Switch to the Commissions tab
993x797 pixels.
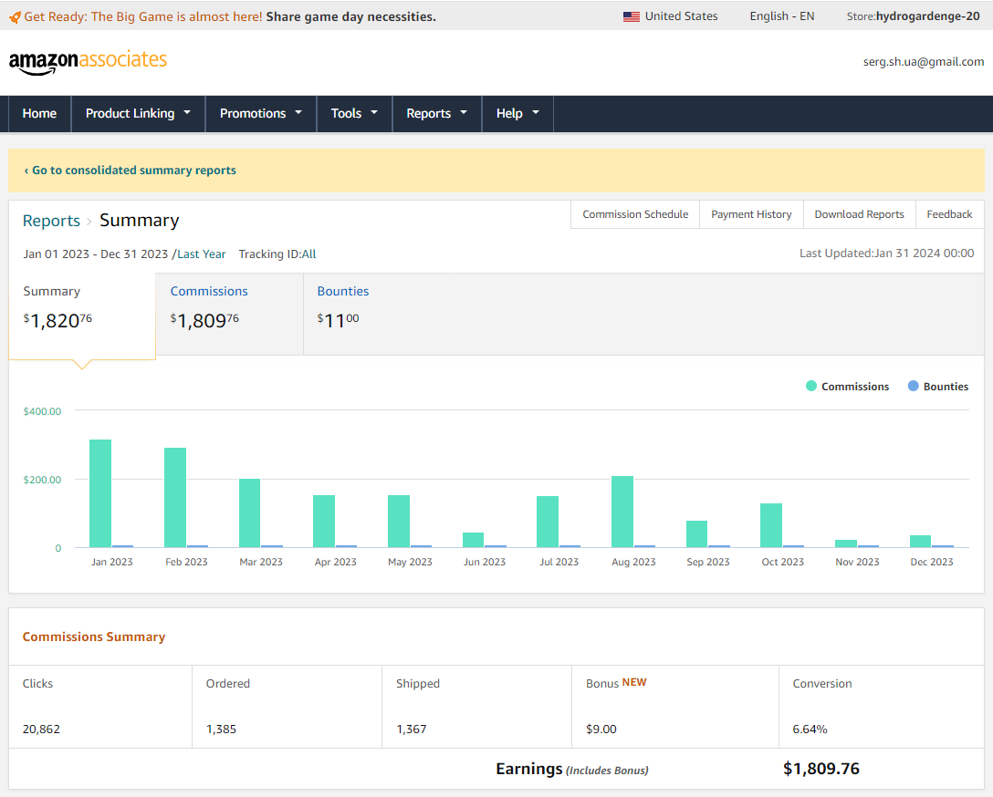229,314
